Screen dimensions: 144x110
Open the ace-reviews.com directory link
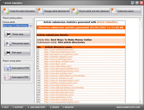(x=58, y=100)
